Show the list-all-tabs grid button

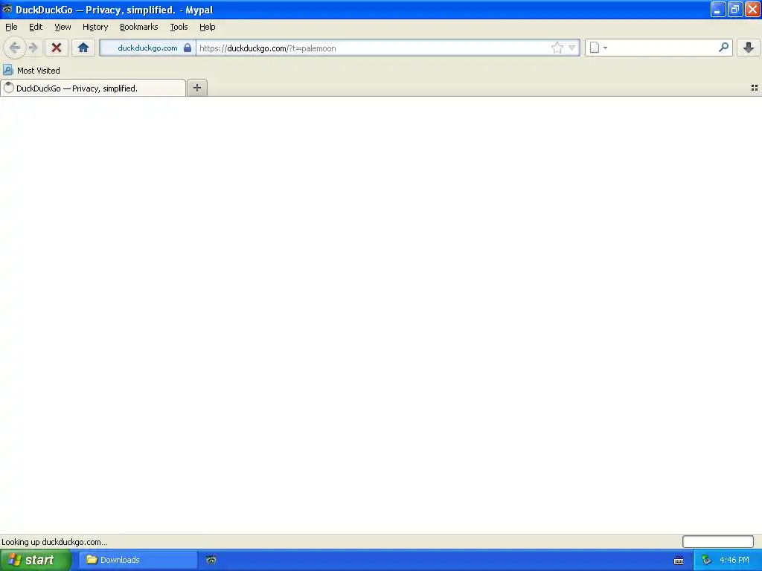click(x=755, y=88)
